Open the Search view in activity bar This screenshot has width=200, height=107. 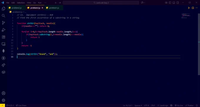coord(4,16)
